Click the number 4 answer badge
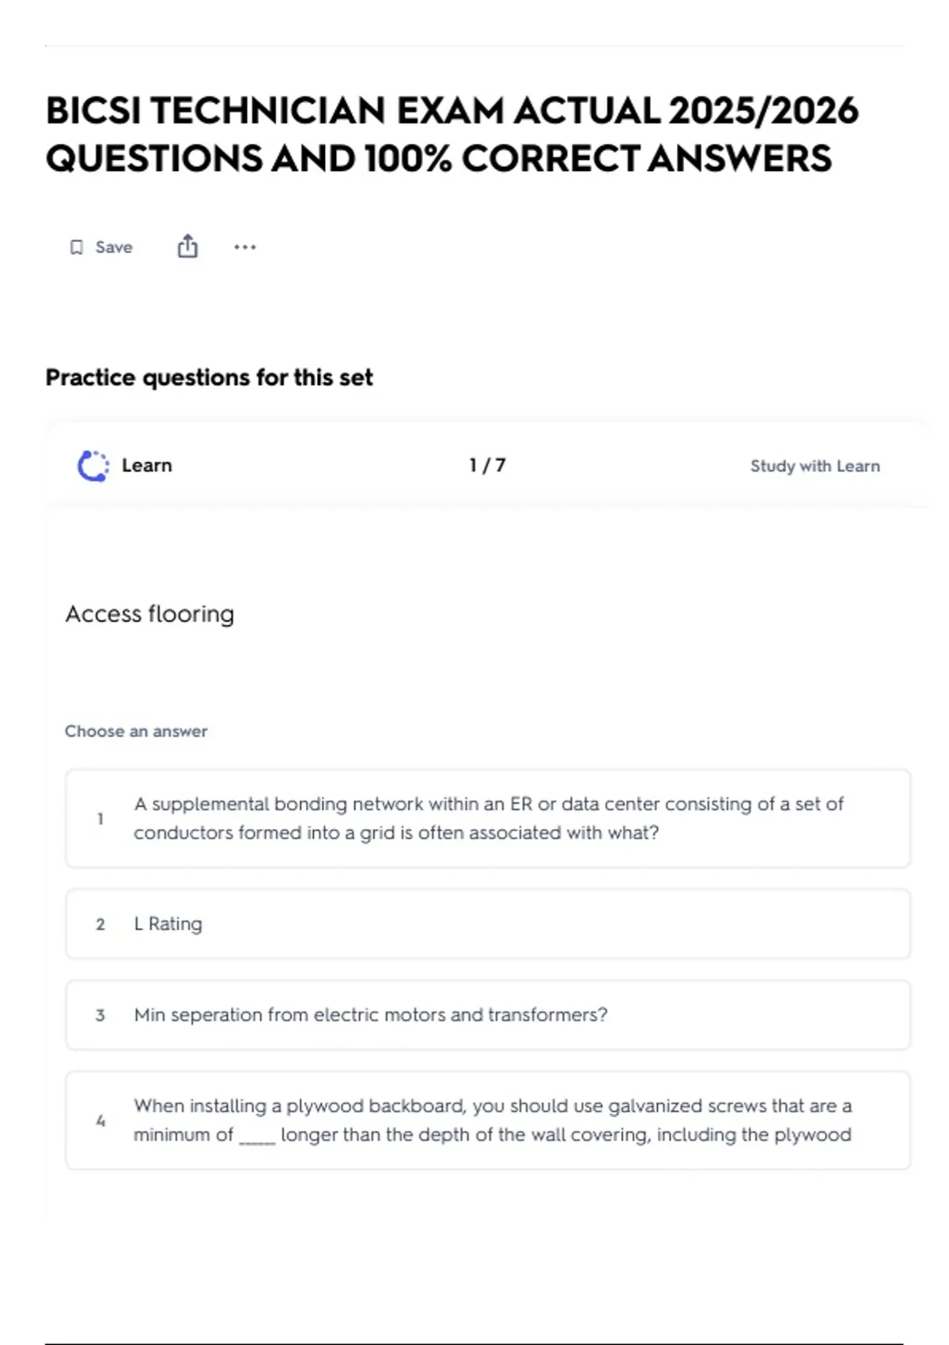 click(x=100, y=1120)
